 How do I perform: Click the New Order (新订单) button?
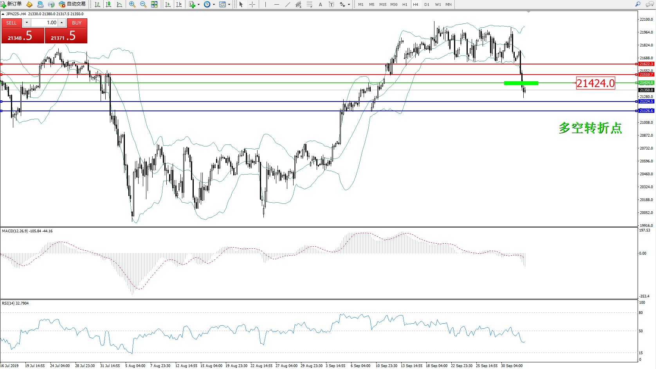[x=11, y=4]
